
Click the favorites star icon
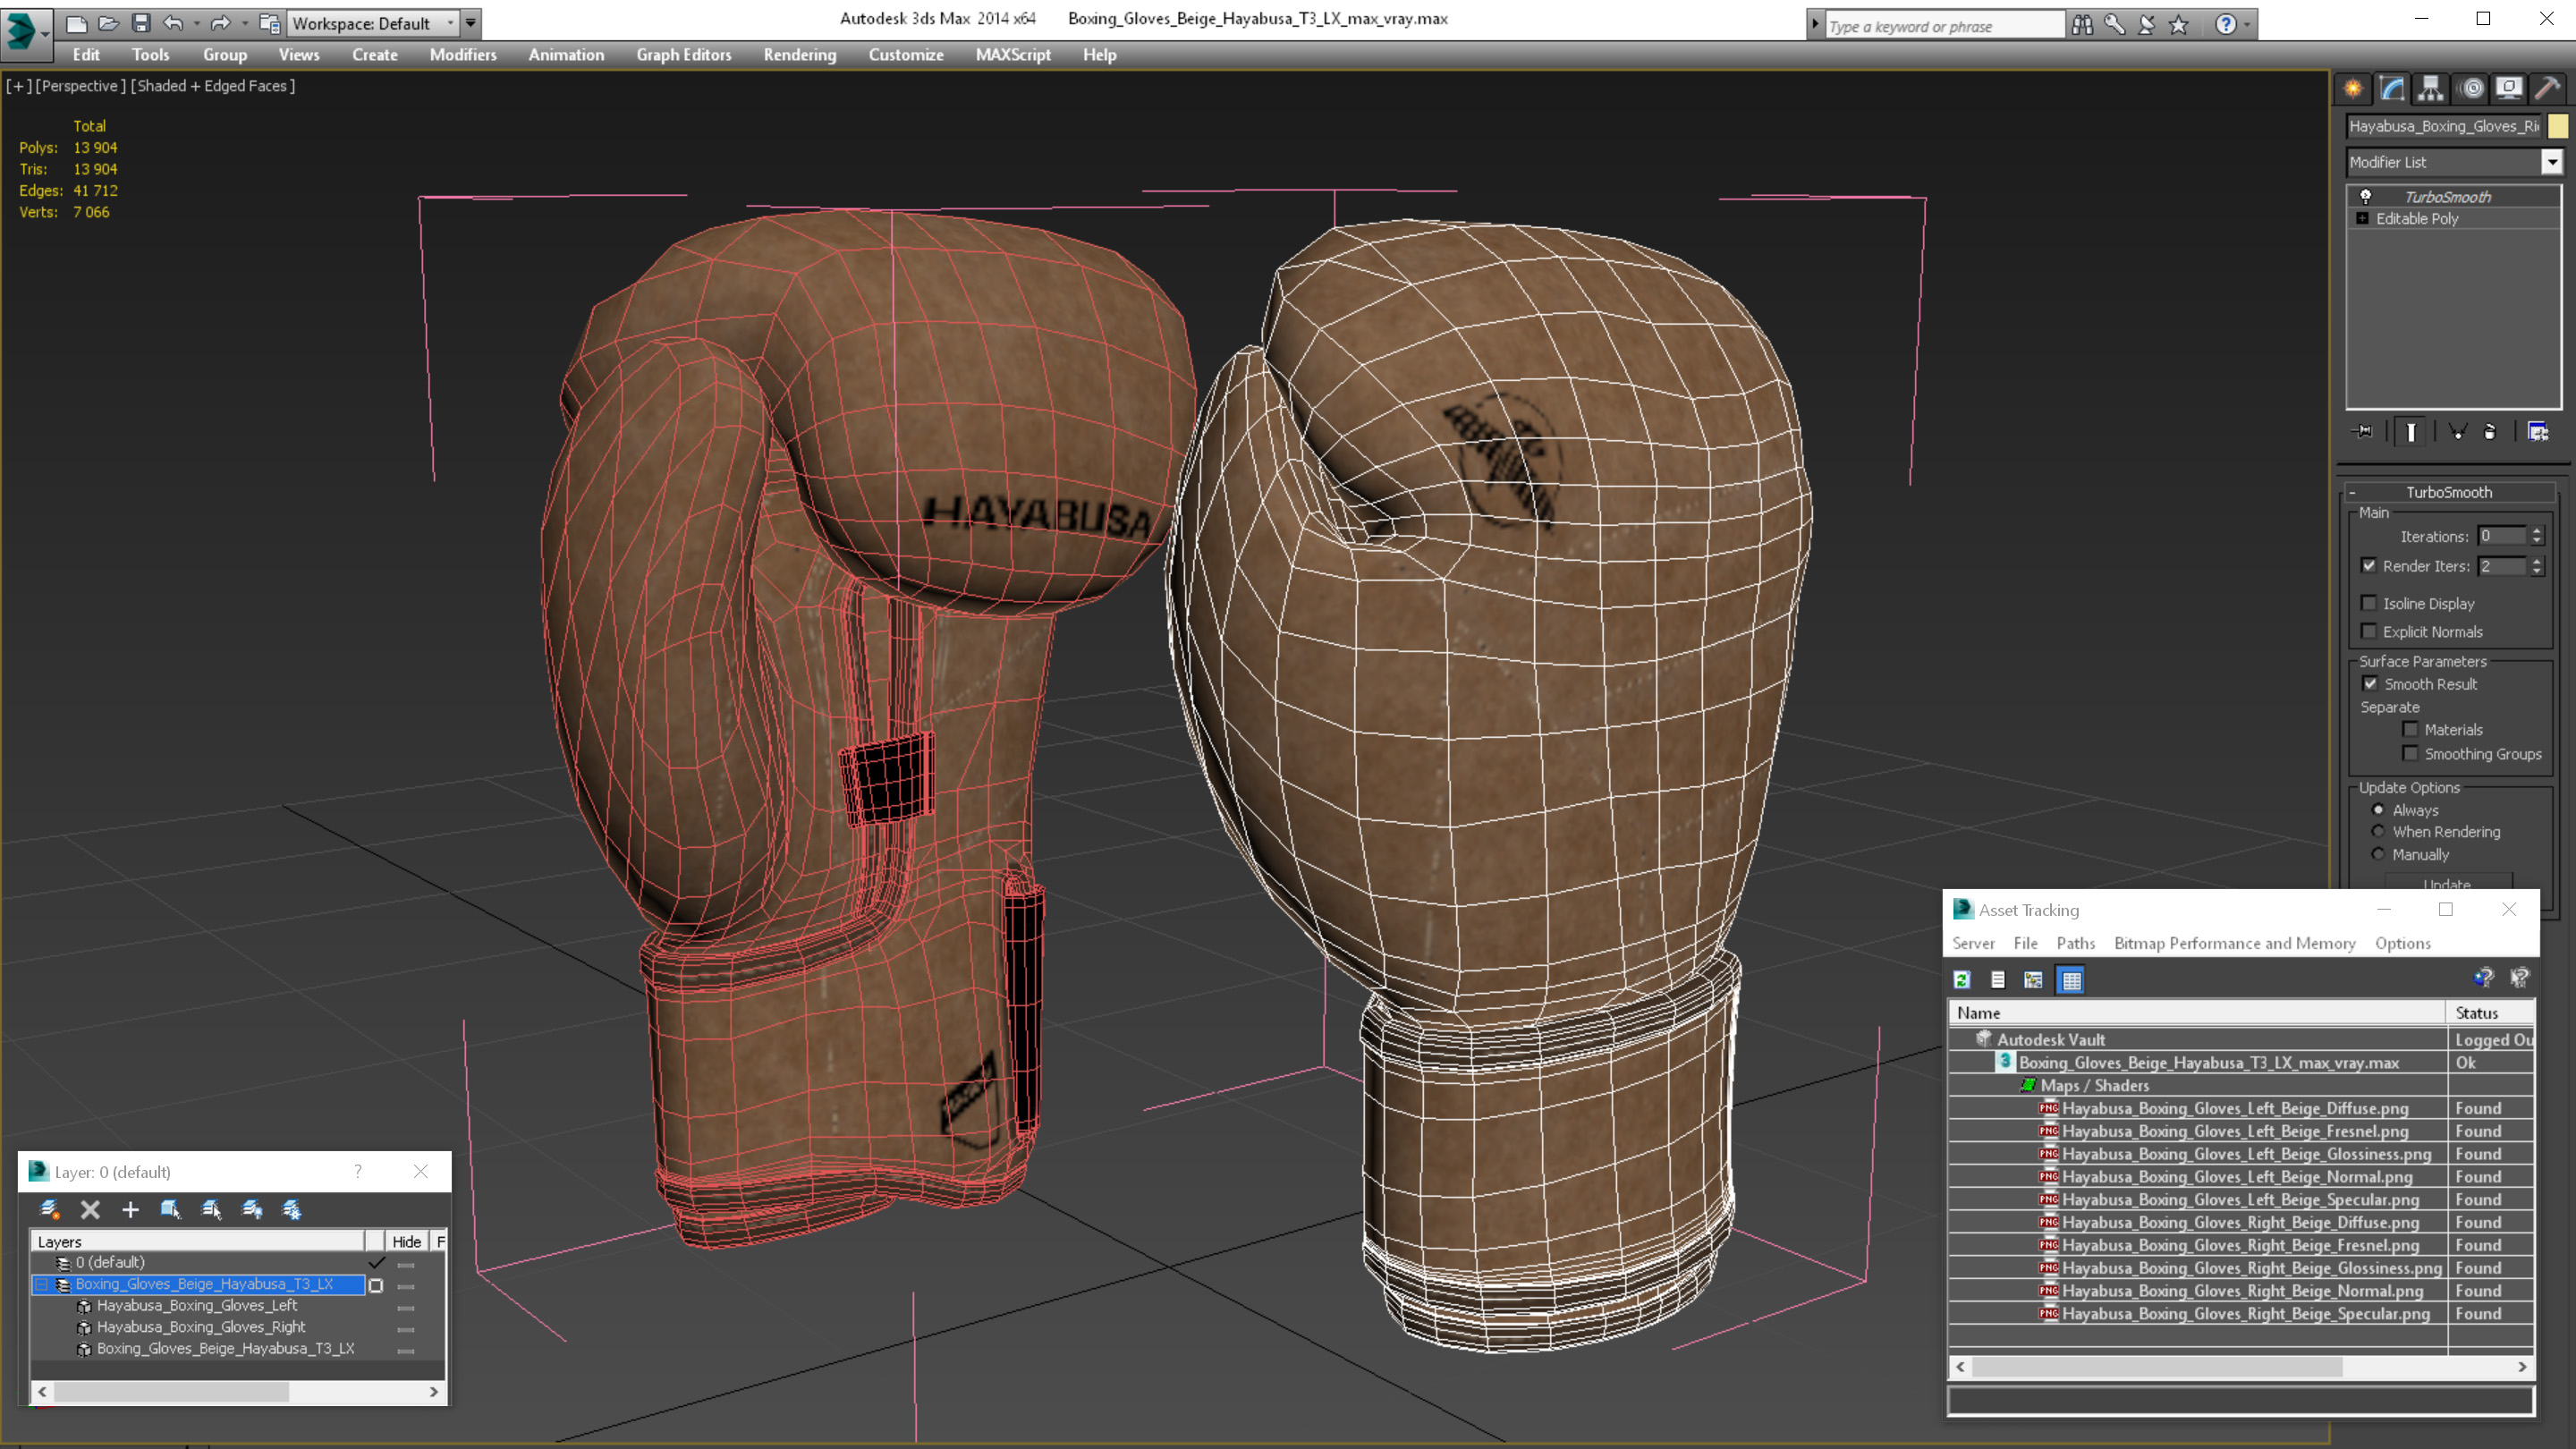tap(2179, 25)
